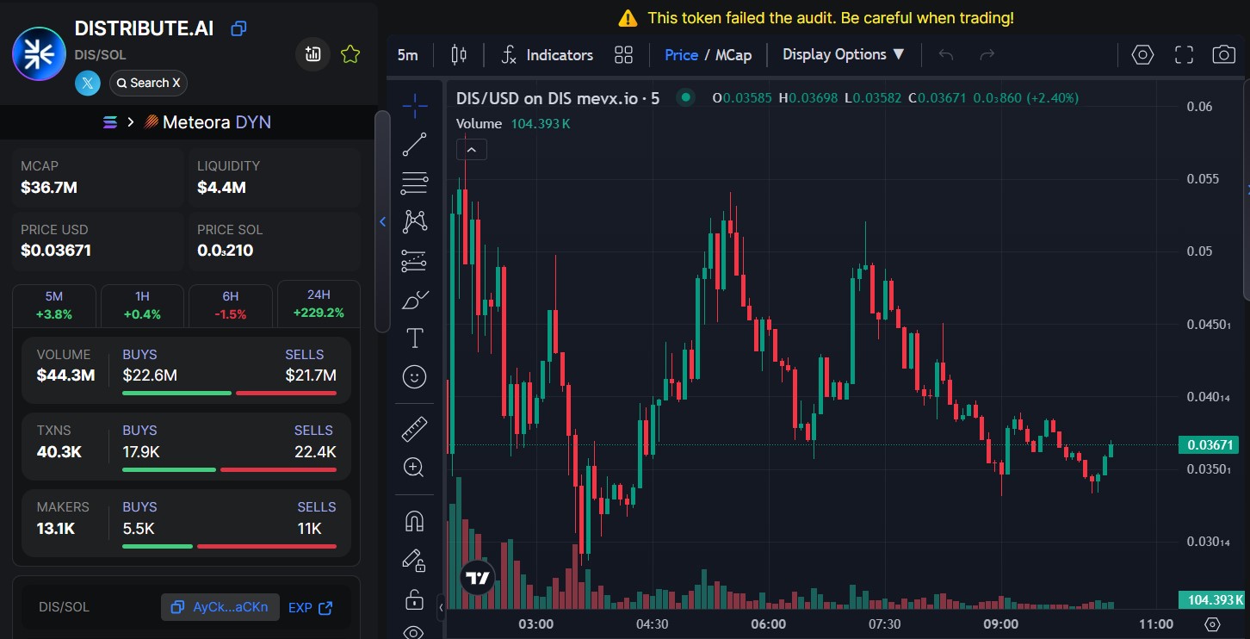Click the 104.393K volume axis label
This screenshot has height=639, width=1250.
pos(1210,600)
